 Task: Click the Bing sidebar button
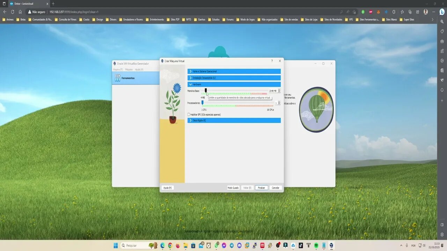tap(442, 12)
